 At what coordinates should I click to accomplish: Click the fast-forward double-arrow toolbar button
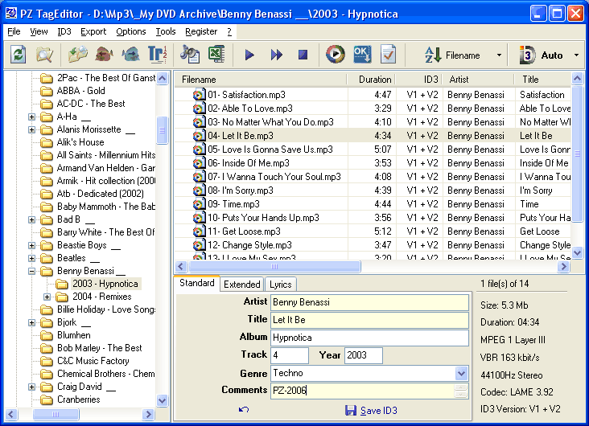coord(276,55)
